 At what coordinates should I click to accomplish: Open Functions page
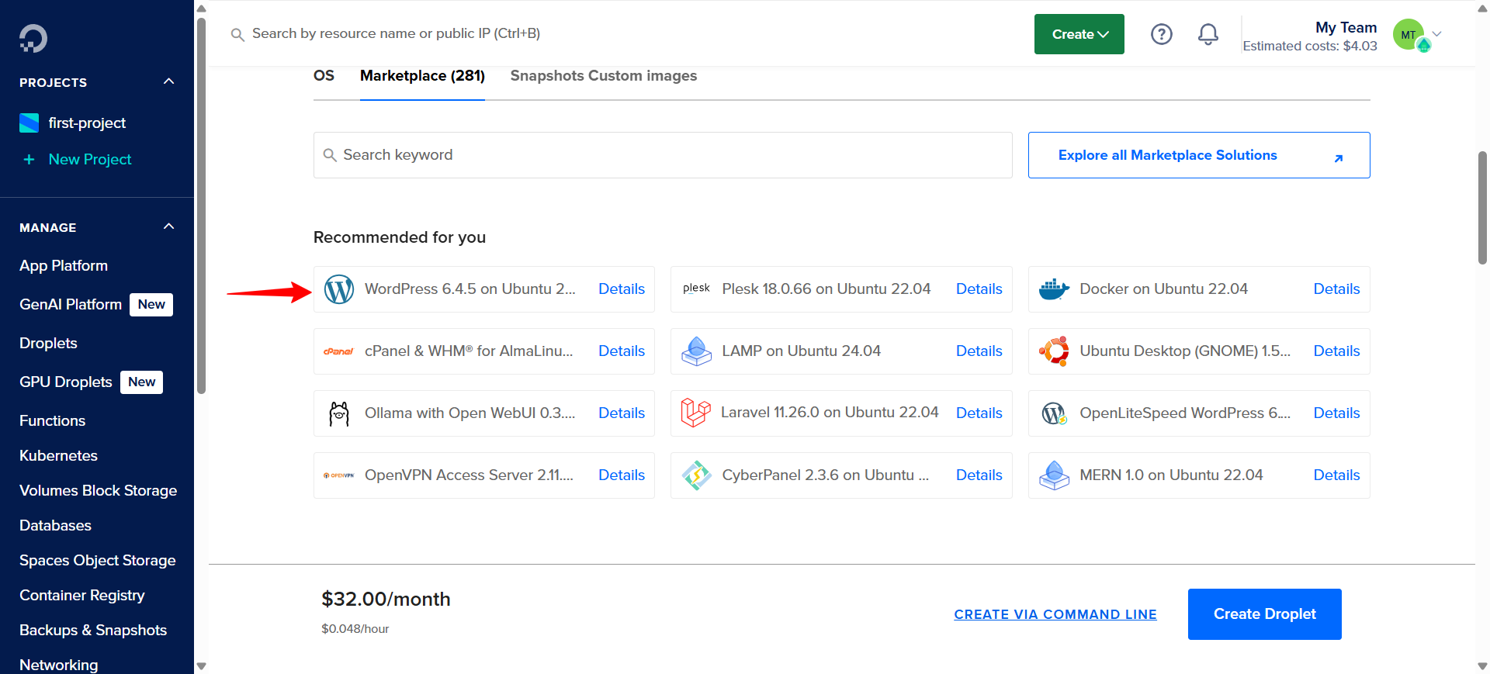(x=52, y=420)
